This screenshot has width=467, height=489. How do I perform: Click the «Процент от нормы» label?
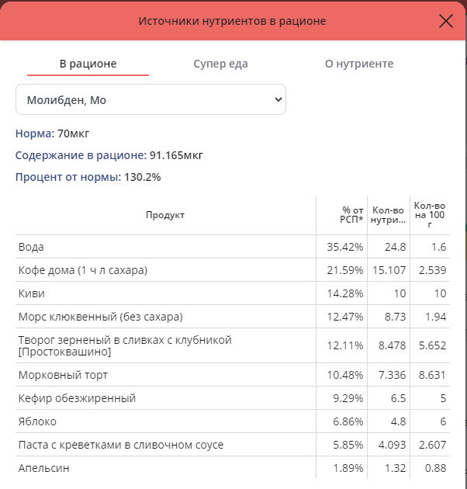[67, 177]
